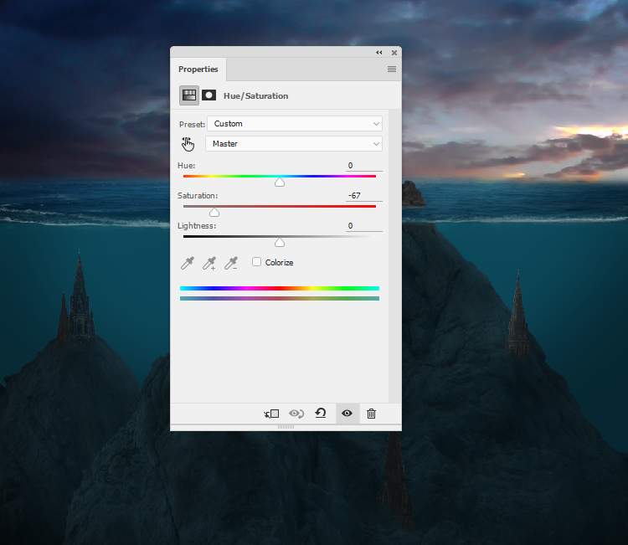
Task: Click the Properties panel vertical scrollbar
Action: pos(395,255)
